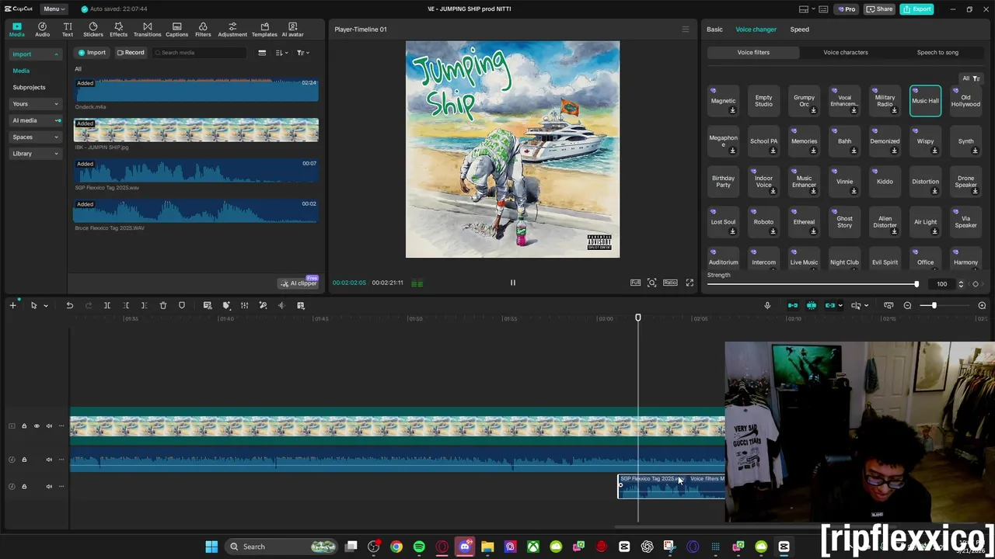
Task: Toggle main track magnet in timeline toolbar
Action: click(792, 305)
